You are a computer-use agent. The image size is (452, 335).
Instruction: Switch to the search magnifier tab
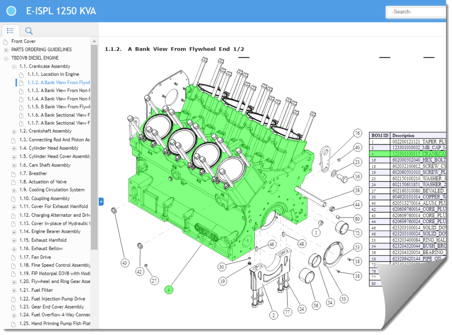click(x=29, y=30)
